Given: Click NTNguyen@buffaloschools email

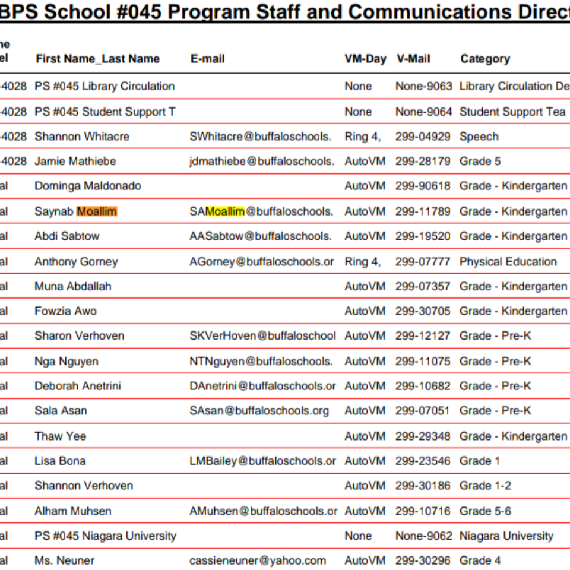Looking at the screenshot, I should 261,361.
